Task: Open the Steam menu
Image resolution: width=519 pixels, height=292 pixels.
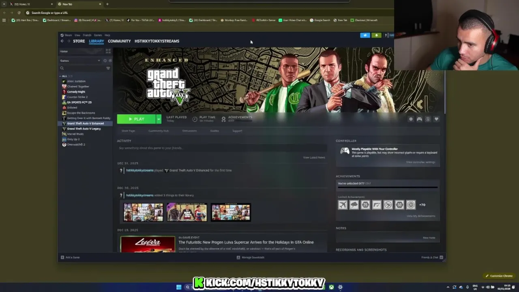Action: click(68, 35)
